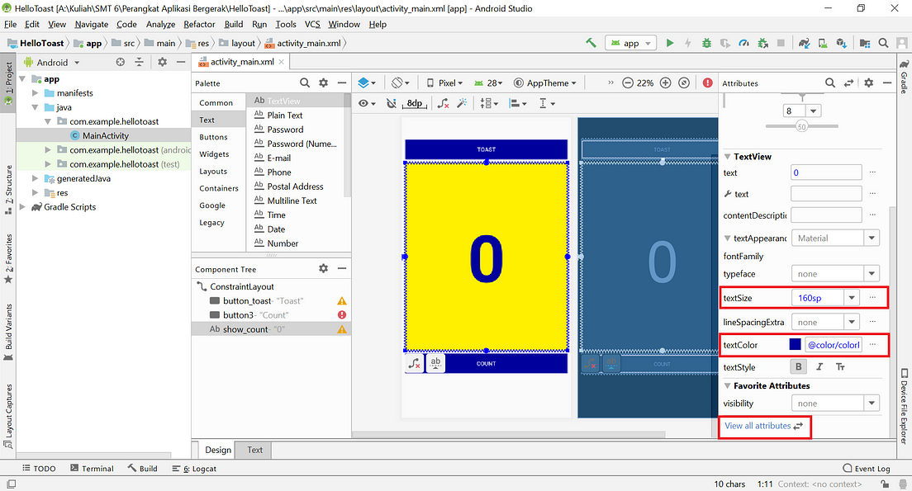Switch to the Text editor tab

click(254, 450)
